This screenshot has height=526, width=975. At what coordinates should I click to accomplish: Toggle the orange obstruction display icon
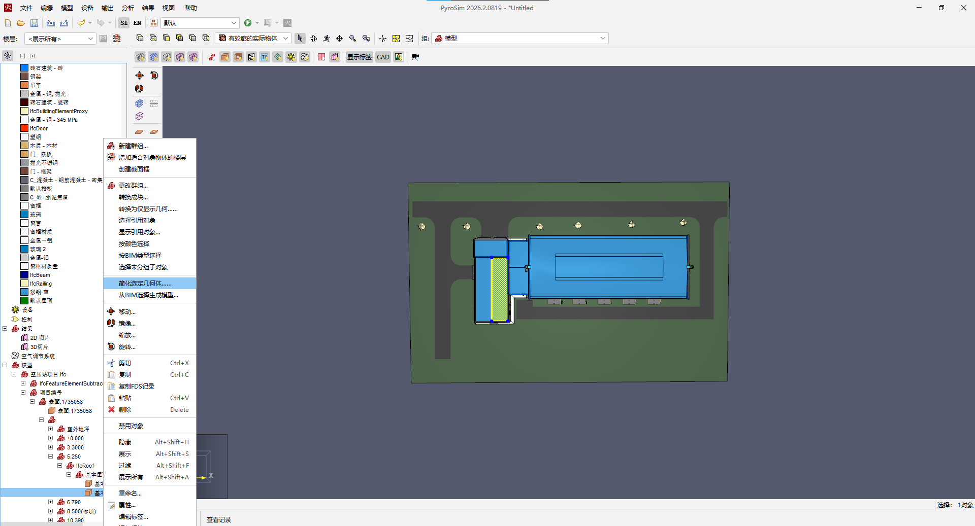(x=225, y=57)
